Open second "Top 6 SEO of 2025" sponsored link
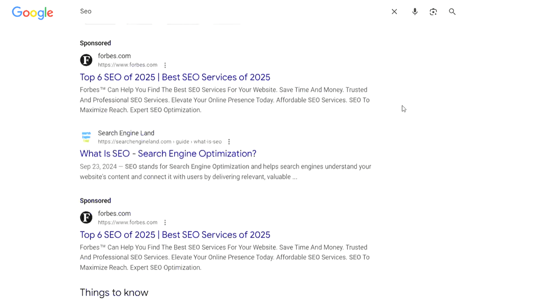 pos(175,235)
